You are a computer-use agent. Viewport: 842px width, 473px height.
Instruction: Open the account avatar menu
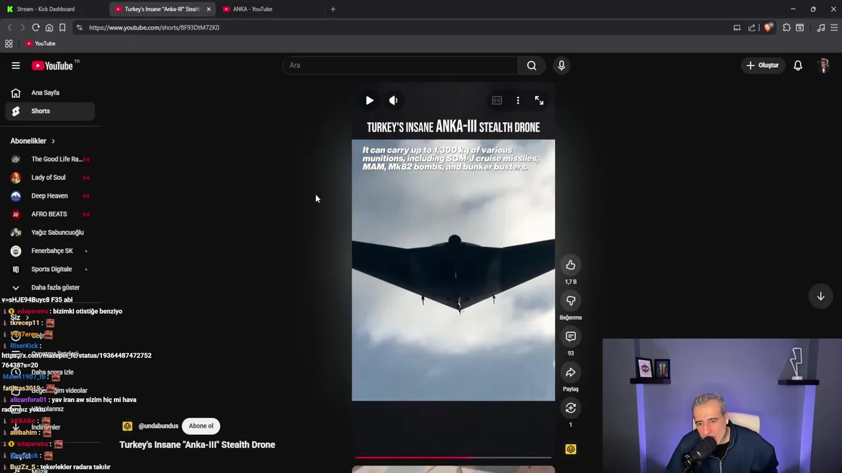pos(824,65)
